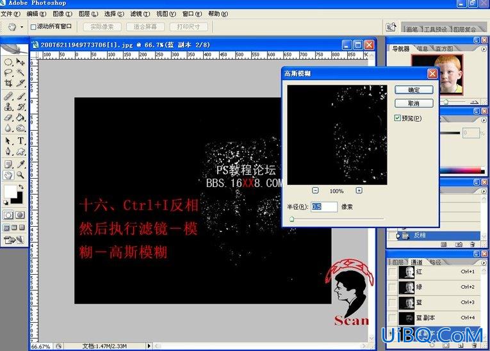Select the Paint Bucket tool
The image size is (490, 351).
click(20, 117)
